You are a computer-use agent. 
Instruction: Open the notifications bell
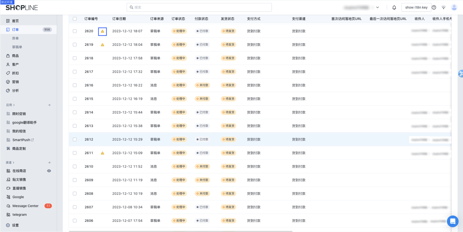[394, 7]
